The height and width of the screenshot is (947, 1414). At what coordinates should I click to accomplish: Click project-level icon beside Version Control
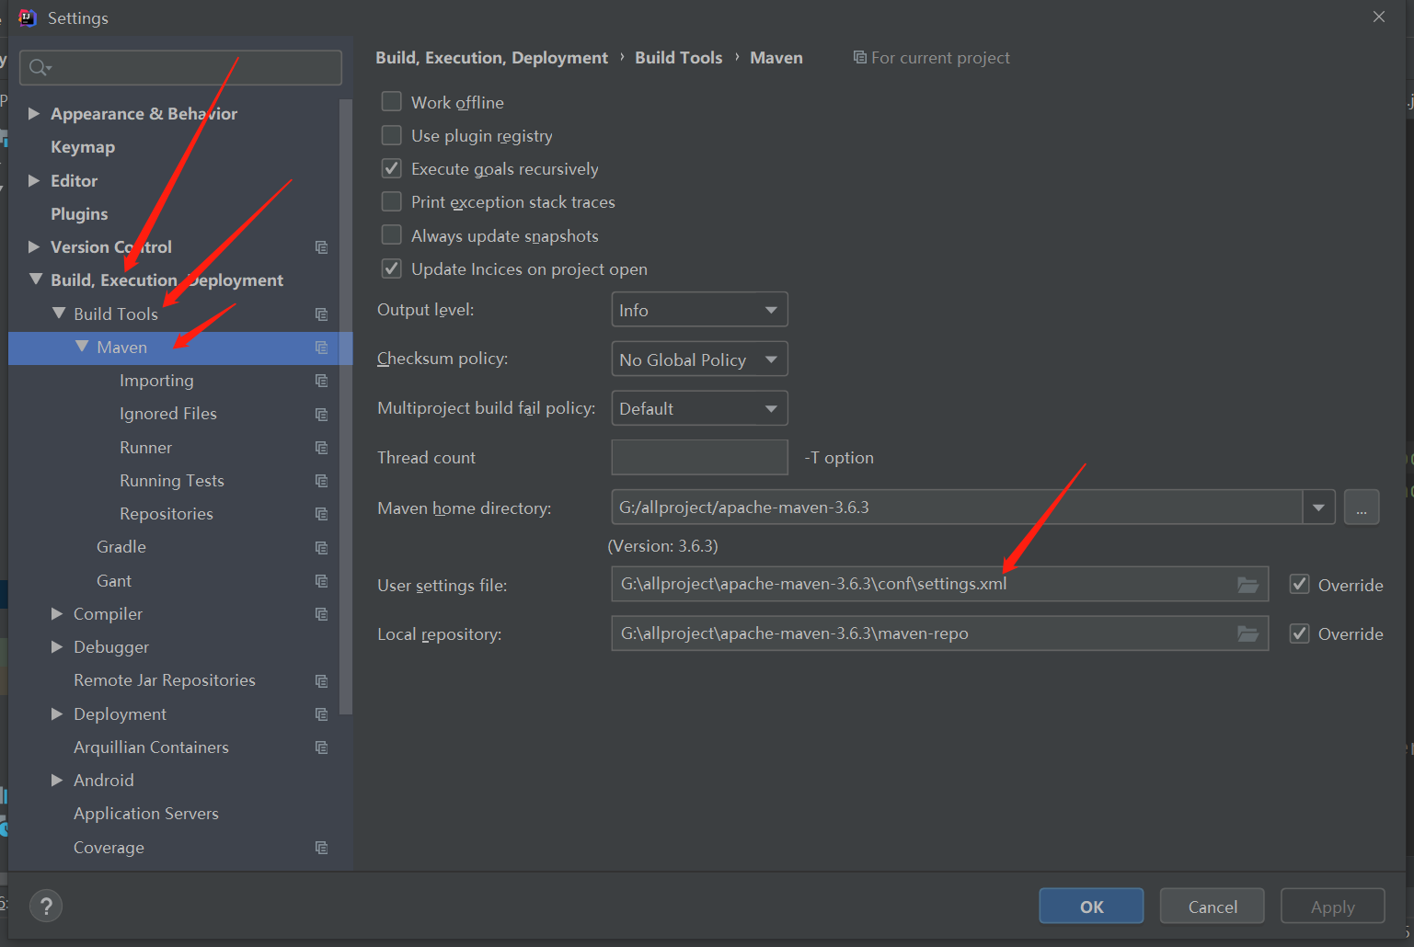[x=321, y=246]
